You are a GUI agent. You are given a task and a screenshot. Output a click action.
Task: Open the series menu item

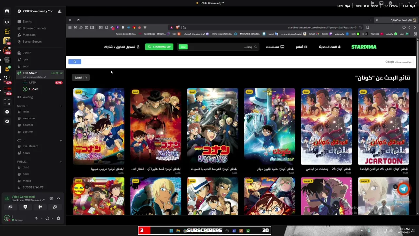[x=275, y=47]
